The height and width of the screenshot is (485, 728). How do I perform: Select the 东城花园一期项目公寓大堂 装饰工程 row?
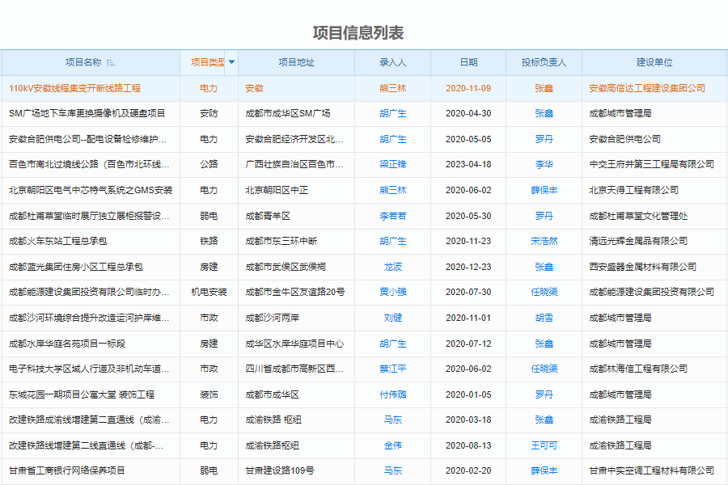click(x=364, y=394)
